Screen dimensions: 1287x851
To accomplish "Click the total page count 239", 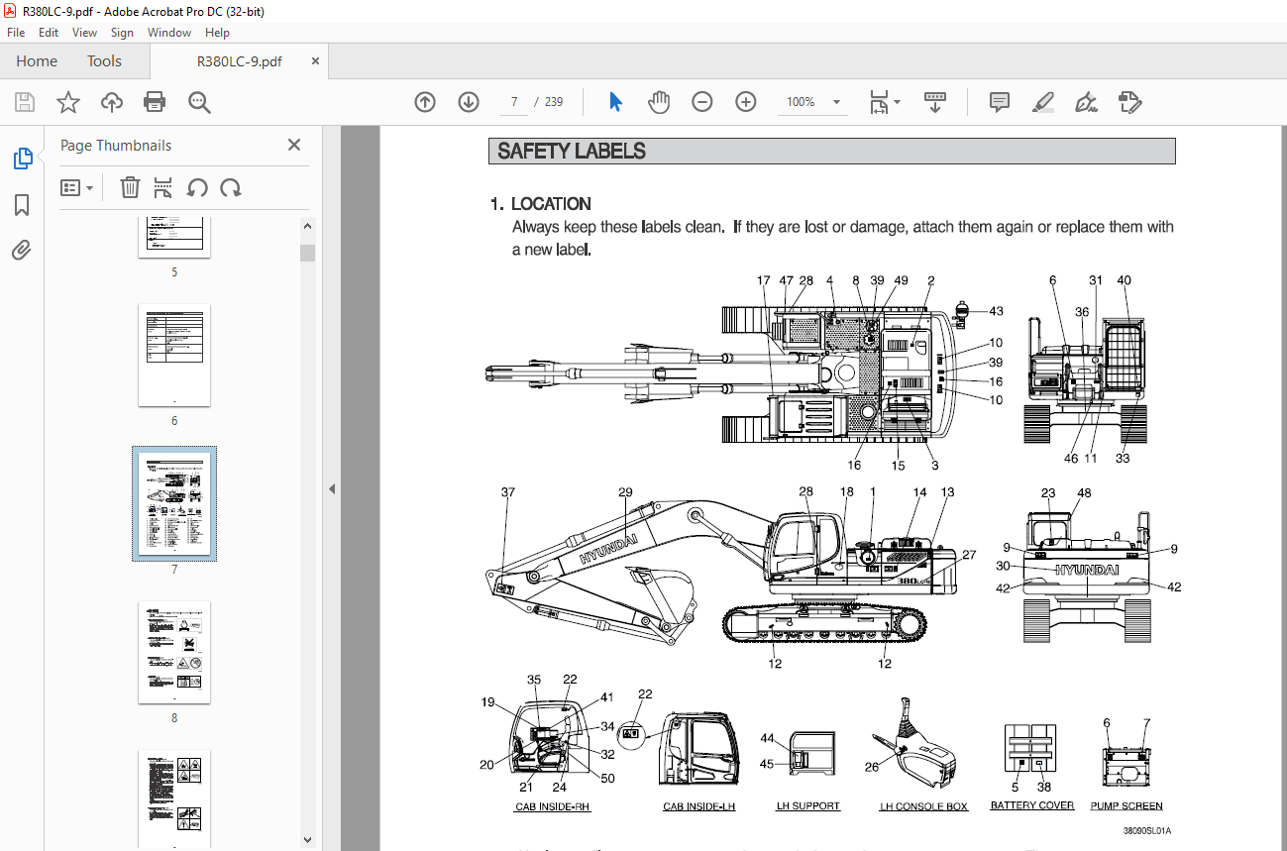I will pos(554,102).
